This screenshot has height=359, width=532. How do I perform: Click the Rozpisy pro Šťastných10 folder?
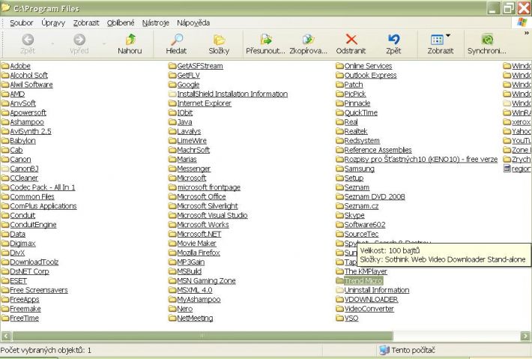pos(420,159)
